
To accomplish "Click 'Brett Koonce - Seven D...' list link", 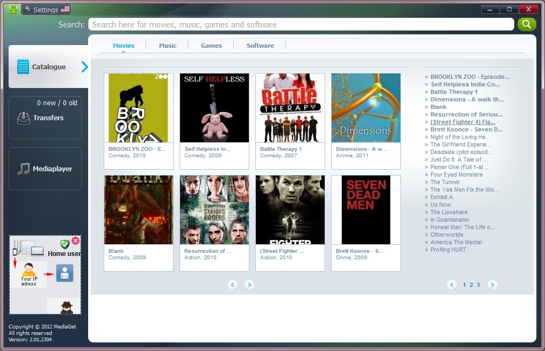I will [467, 129].
